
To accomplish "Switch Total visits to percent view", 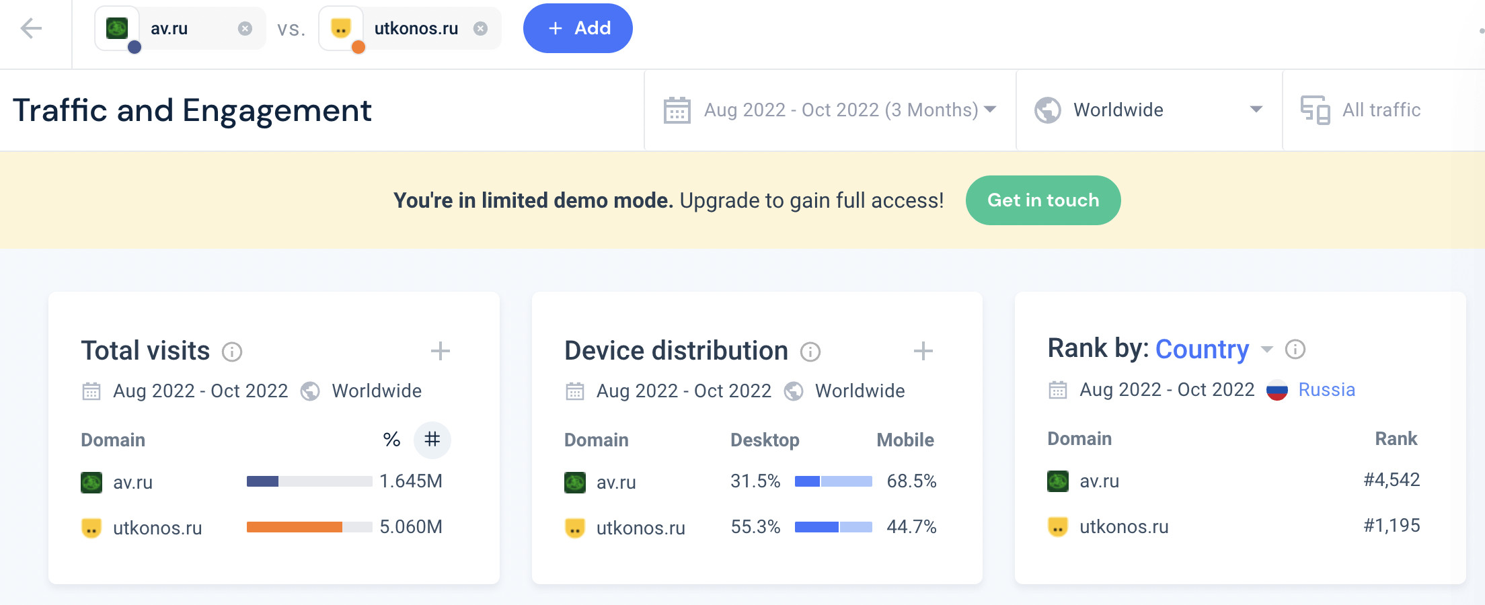I will pyautogui.click(x=391, y=440).
